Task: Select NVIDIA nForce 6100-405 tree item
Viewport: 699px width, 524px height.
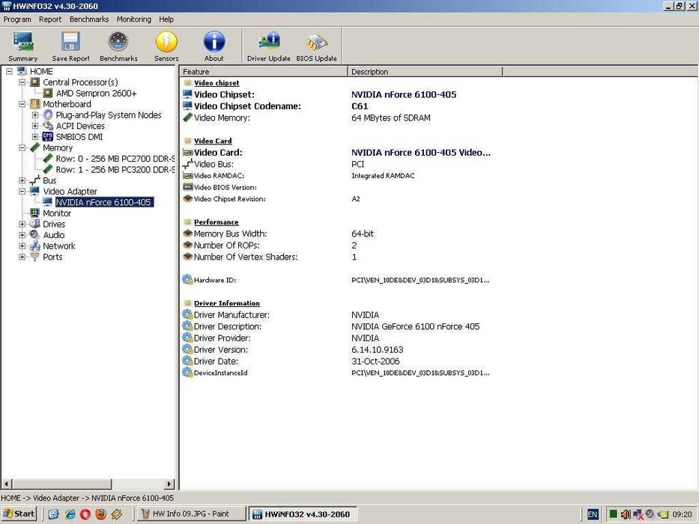Action: [x=104, y=202]
